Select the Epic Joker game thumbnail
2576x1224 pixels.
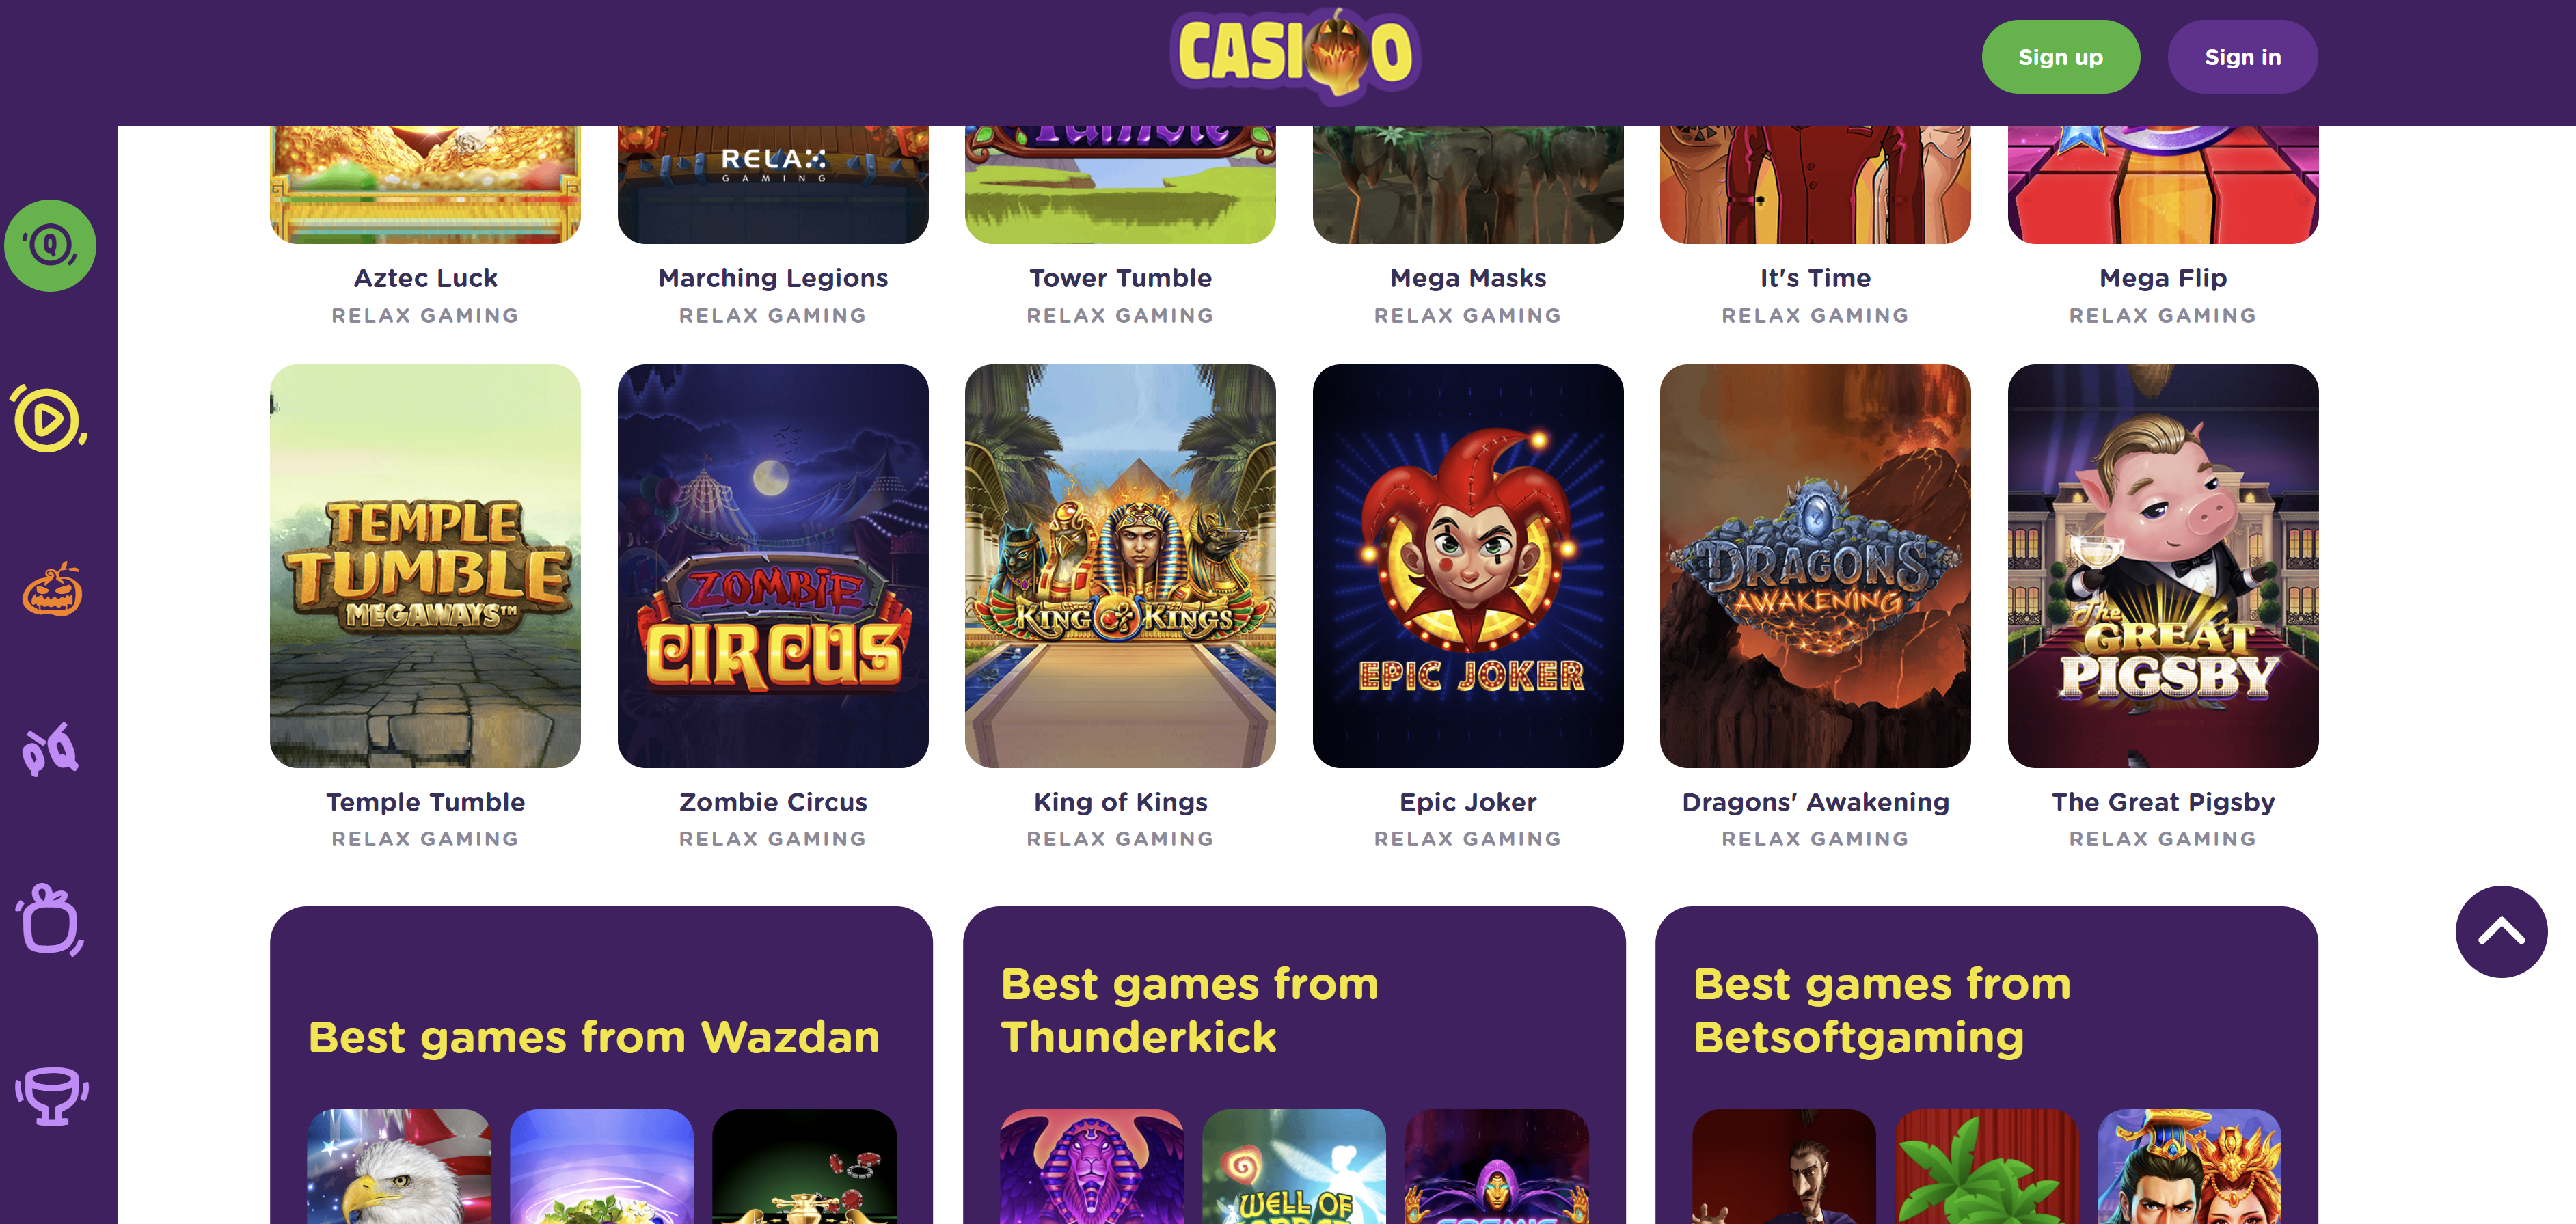(1468, 566)
